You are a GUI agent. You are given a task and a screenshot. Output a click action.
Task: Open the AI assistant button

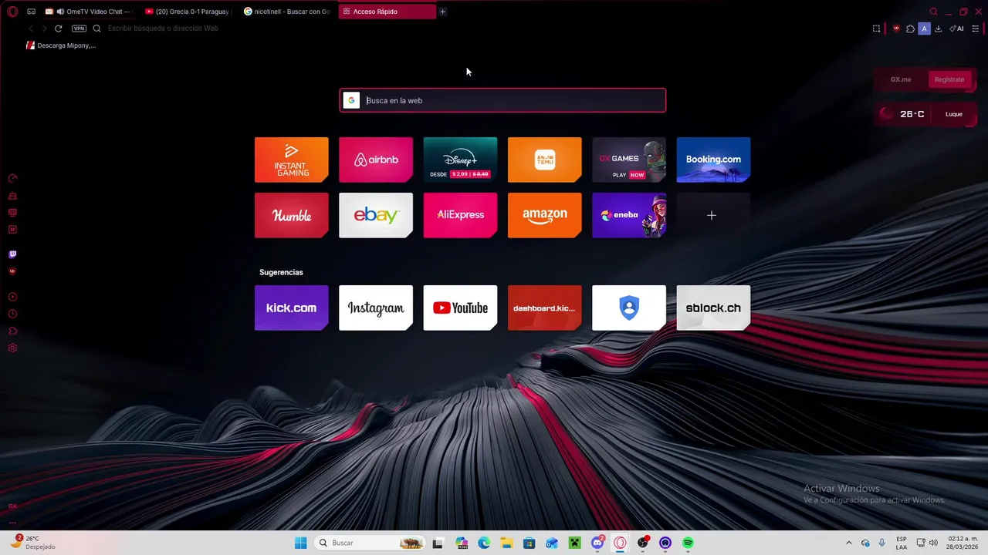(x=956, y=29)
